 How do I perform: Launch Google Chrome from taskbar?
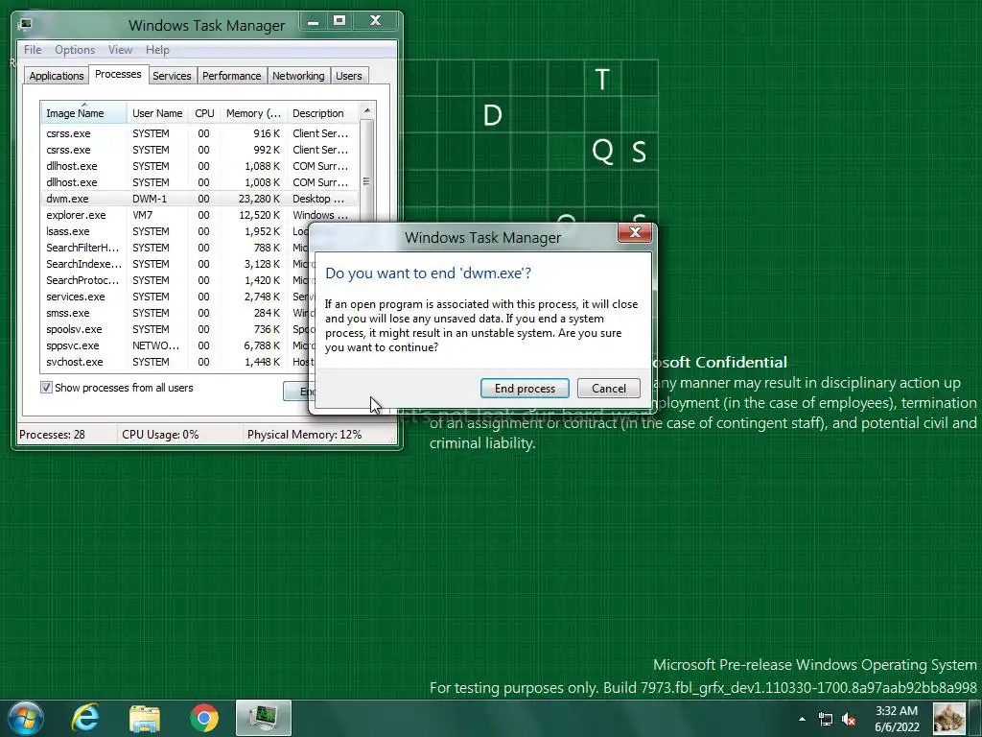204,718
